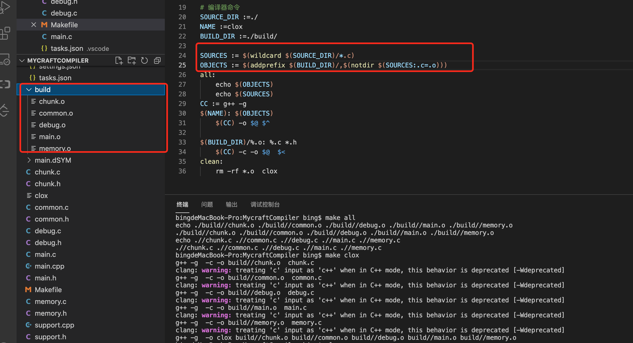The height and width of the screenshot is (343, 633).
Task: Open main.c in open editors list
Action: pyautogui.click(x=91, y=37)
